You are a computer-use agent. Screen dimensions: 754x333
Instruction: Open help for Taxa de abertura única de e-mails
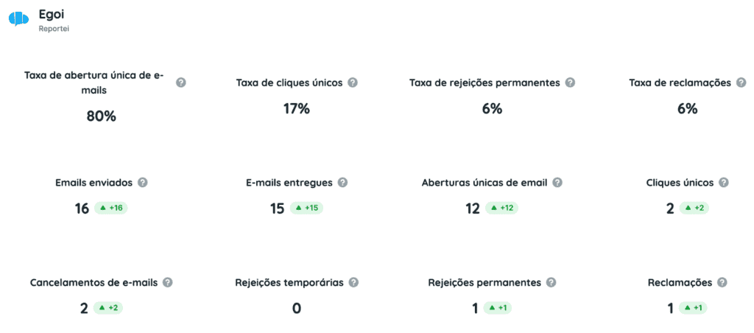[181, 83]
